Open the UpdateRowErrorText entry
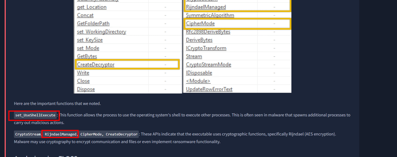Screen dimensions: 397x157 (209, 89)
